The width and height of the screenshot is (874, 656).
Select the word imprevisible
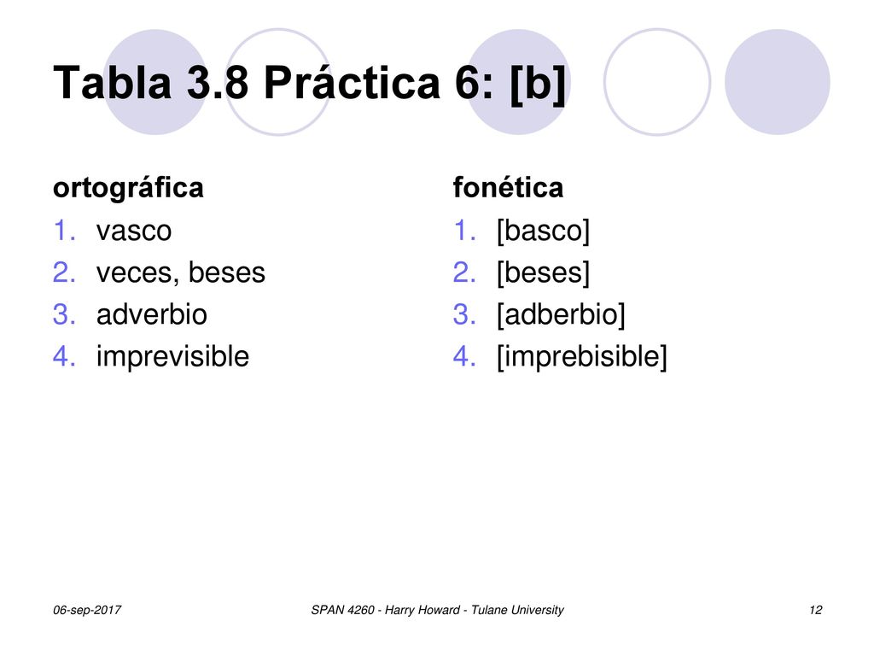click(x=172, y=357)
